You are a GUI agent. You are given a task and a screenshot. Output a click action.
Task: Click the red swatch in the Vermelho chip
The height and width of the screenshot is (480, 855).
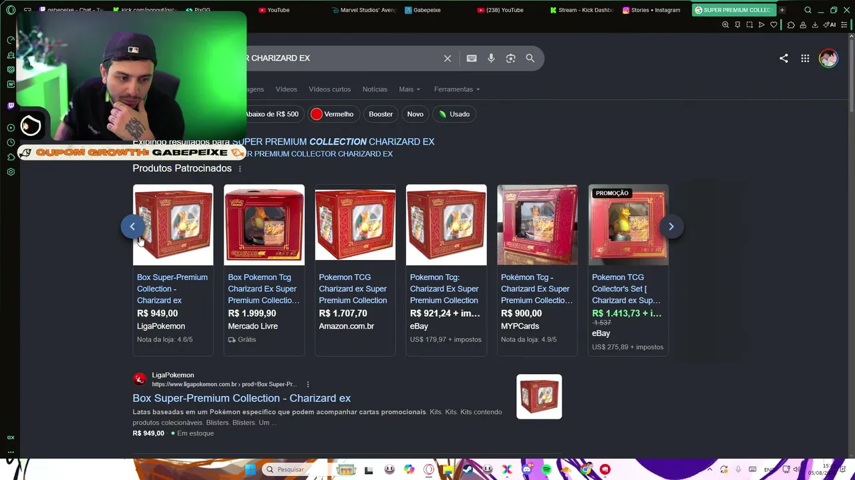point(317,114)
